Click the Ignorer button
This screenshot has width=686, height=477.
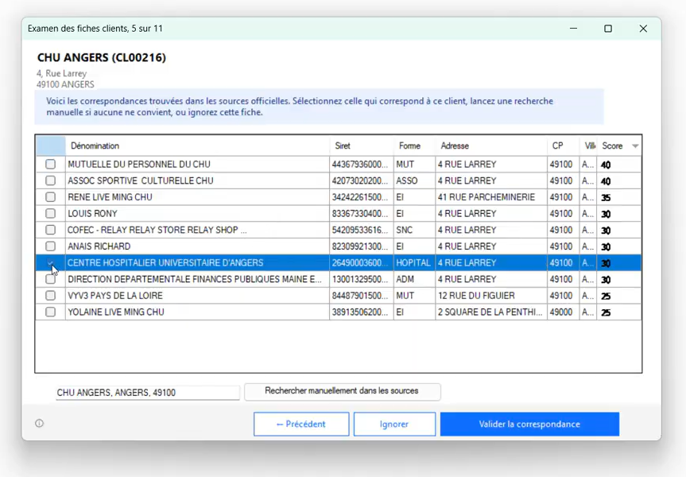[394, 424]
